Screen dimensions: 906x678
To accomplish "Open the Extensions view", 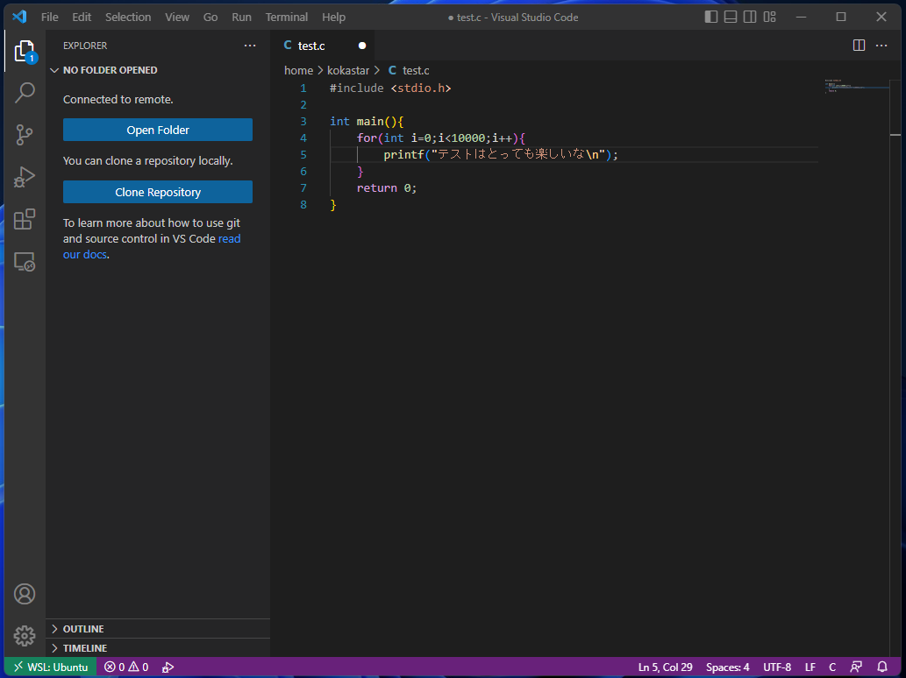I will 25,219.
